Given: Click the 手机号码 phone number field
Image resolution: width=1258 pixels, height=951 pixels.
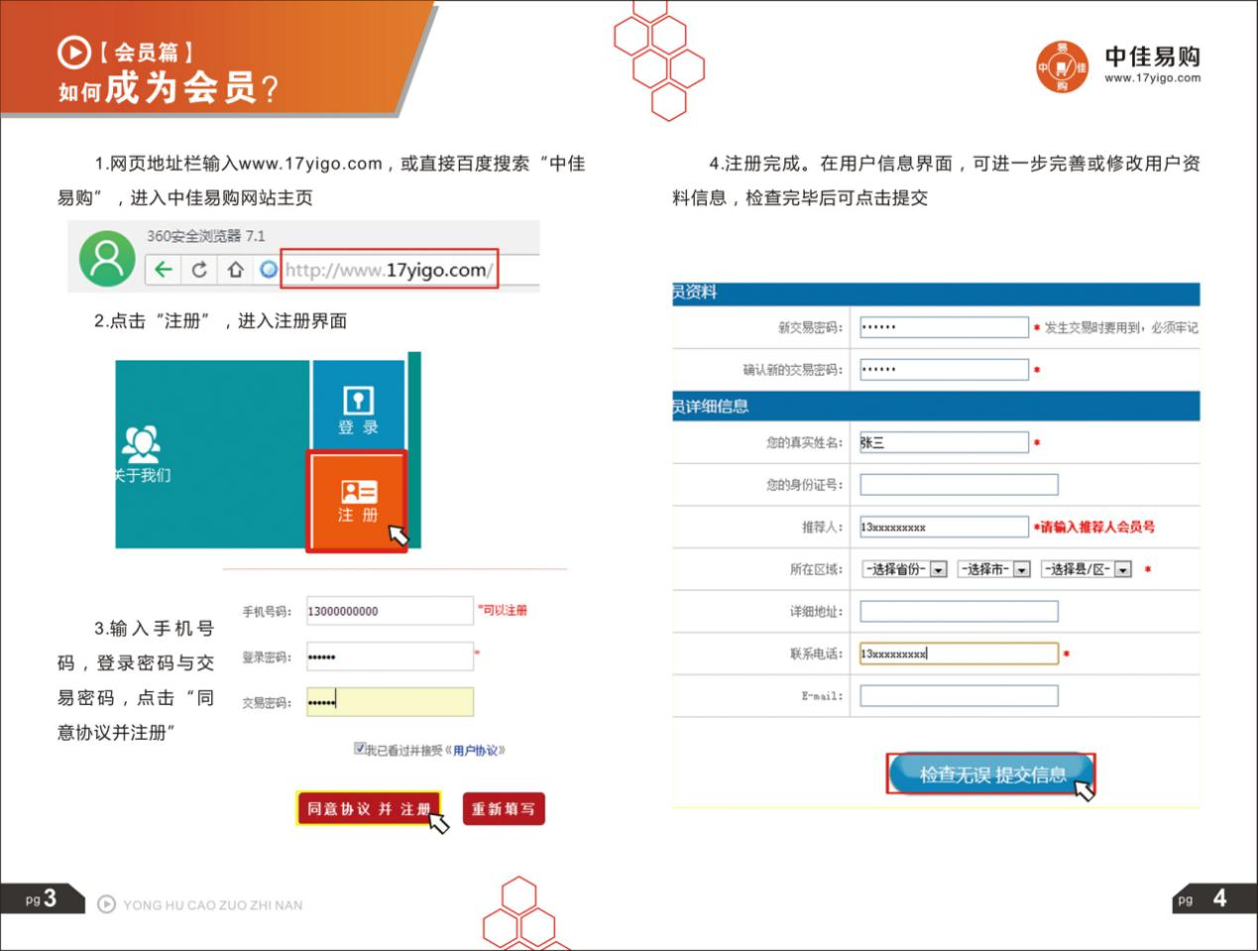Looking at the screenshot, I should (390, 611).
